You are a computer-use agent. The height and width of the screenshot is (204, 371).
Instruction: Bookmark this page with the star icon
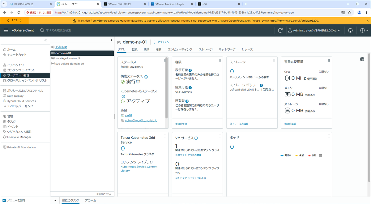[x=349, y=12]
